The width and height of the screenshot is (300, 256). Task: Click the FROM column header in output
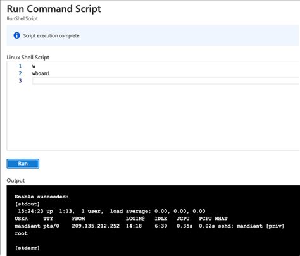click(78, 219)
